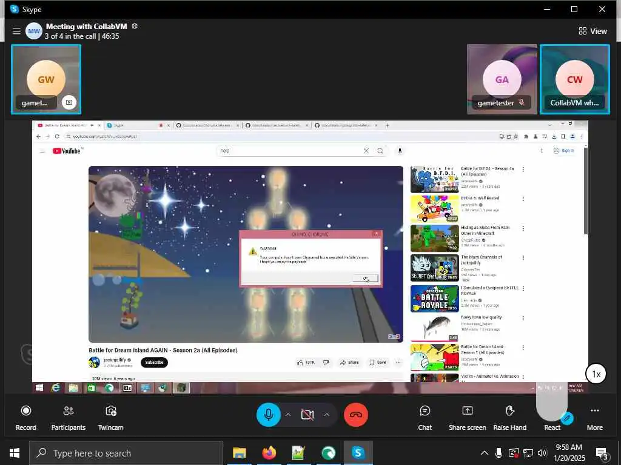Viewport: 621px width, 465px height.
Task: Start Share screen
Action: [x=468, y=418]
